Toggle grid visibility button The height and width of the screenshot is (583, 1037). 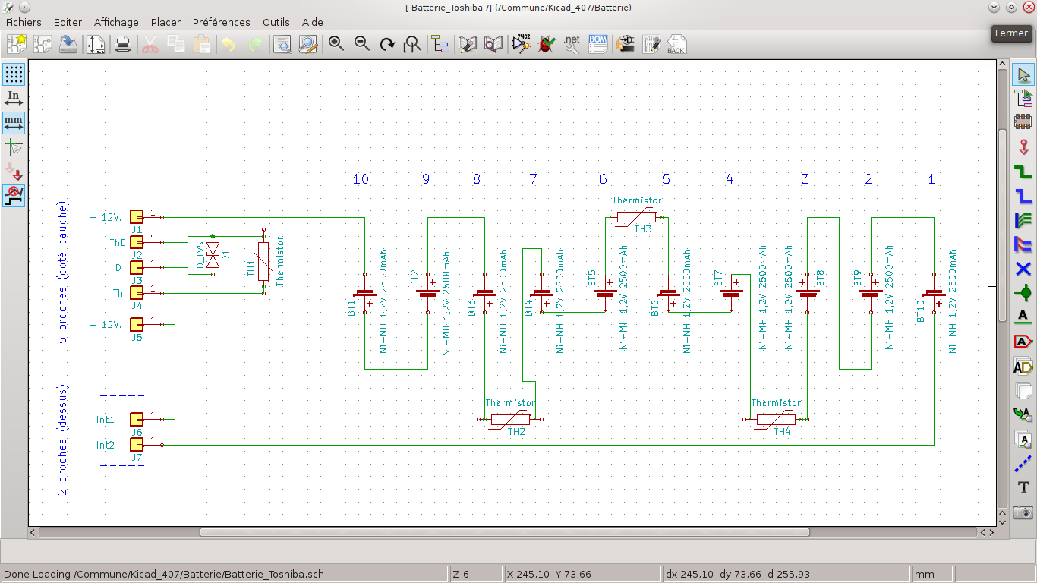pyautogui.click(x=14, y=74)
